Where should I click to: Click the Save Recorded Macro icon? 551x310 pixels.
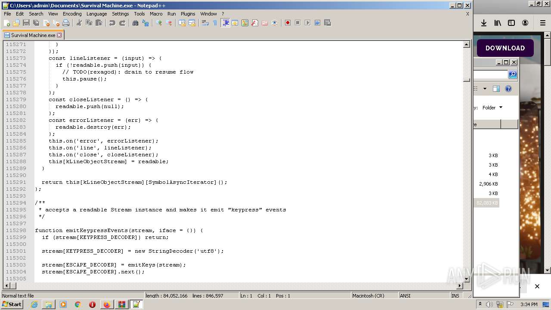pos(327,23)
